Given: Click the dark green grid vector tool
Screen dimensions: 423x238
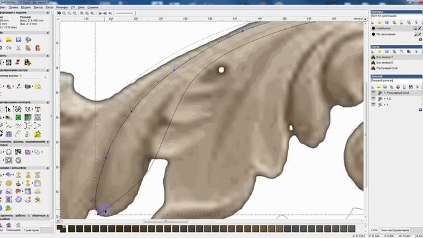Looking at the screenshot, I should click(x=28, y=118).
